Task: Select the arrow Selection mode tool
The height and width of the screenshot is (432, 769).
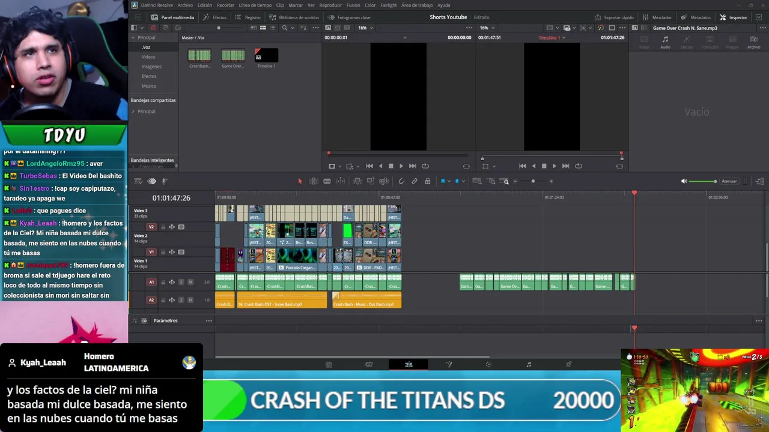Action: (x=300, y=181)
